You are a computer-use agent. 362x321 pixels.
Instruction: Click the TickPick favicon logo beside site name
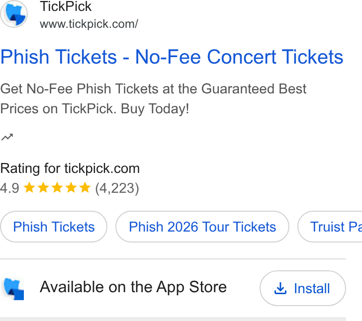(x=14, y=14)
